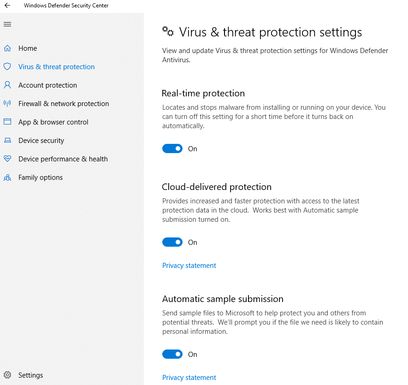Click the Family options people icon
408x385 pixels.
pos(7,177)
